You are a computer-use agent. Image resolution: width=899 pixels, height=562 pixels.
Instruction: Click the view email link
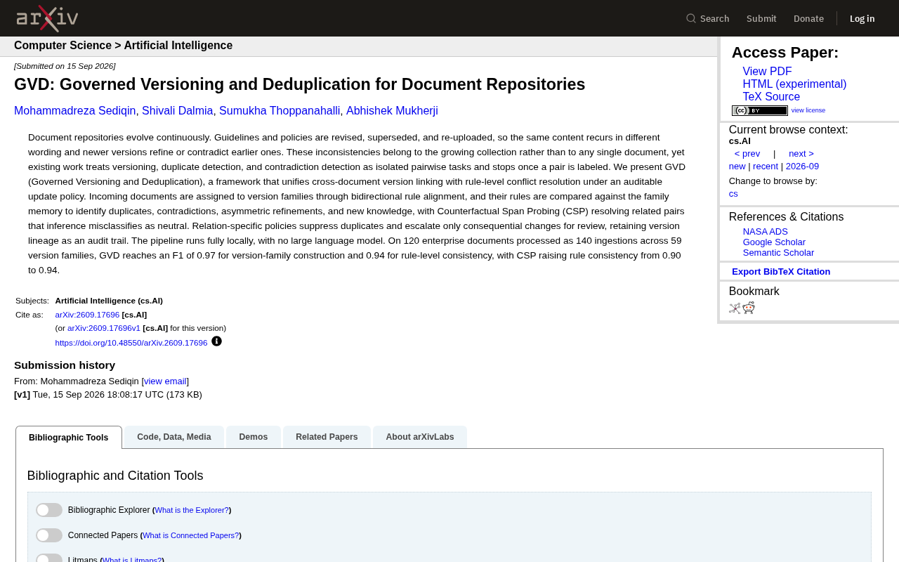(x=165, y=381)
